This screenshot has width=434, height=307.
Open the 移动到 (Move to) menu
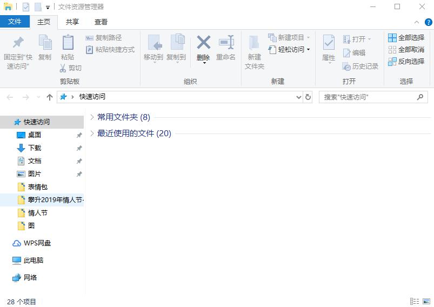(x=153, y=49)
